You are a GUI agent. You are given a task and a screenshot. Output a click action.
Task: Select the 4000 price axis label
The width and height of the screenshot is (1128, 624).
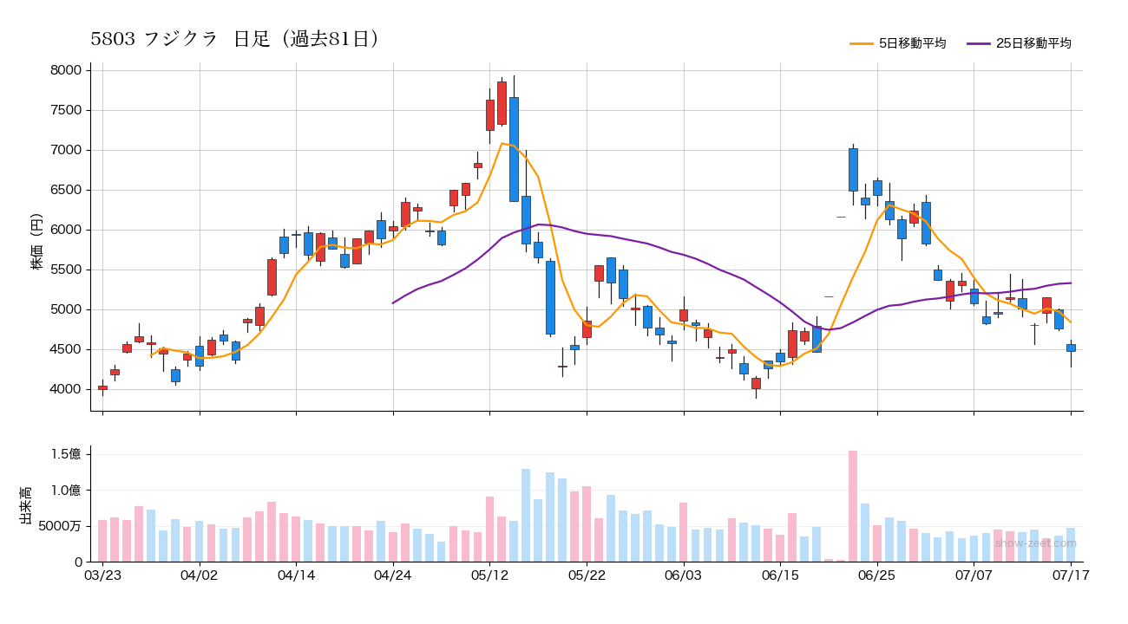[66, 389]
